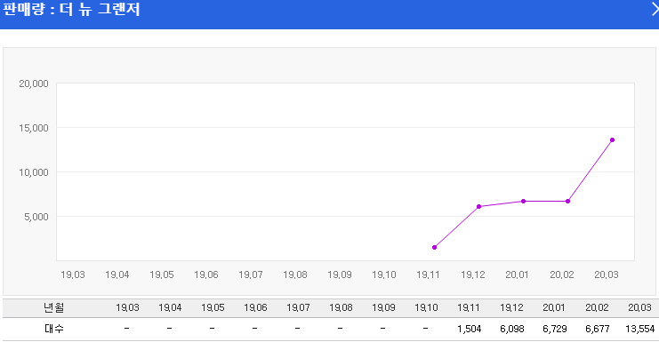Image resolution: width=659 pixels, height=342 pixels.
Task: Click the 20.03 peak data point
Action: (613, 140)
